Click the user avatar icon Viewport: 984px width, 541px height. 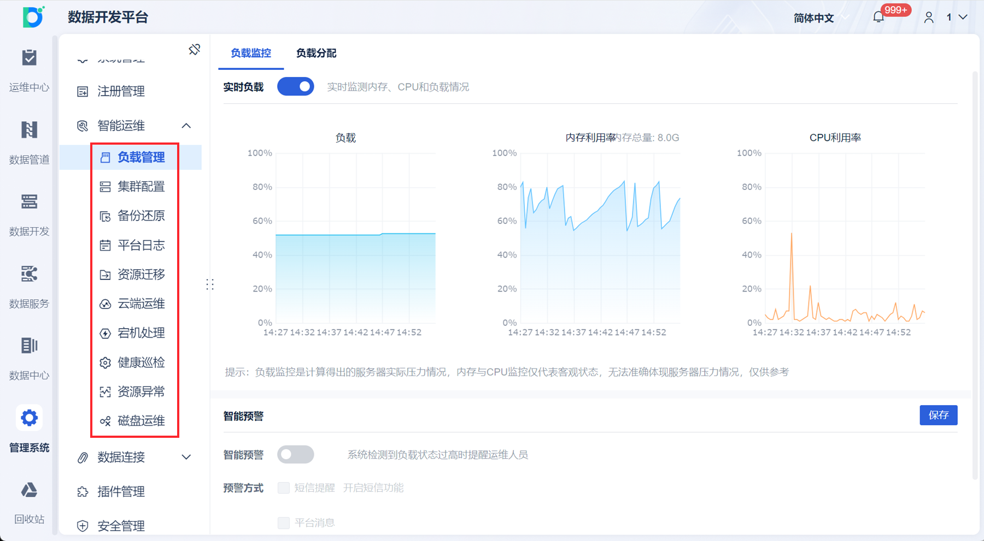point(929,17)
